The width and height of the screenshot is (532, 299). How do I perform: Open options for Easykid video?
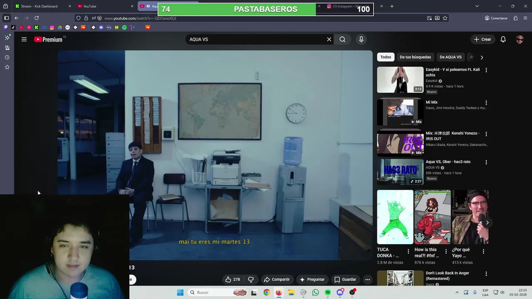click(486, 70)
